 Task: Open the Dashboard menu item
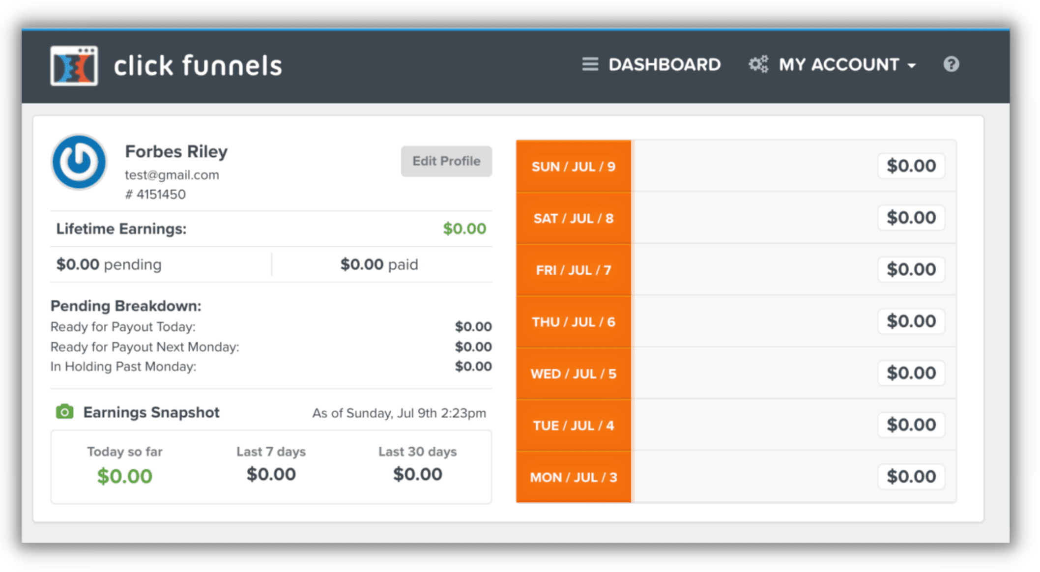coord(664,64)
